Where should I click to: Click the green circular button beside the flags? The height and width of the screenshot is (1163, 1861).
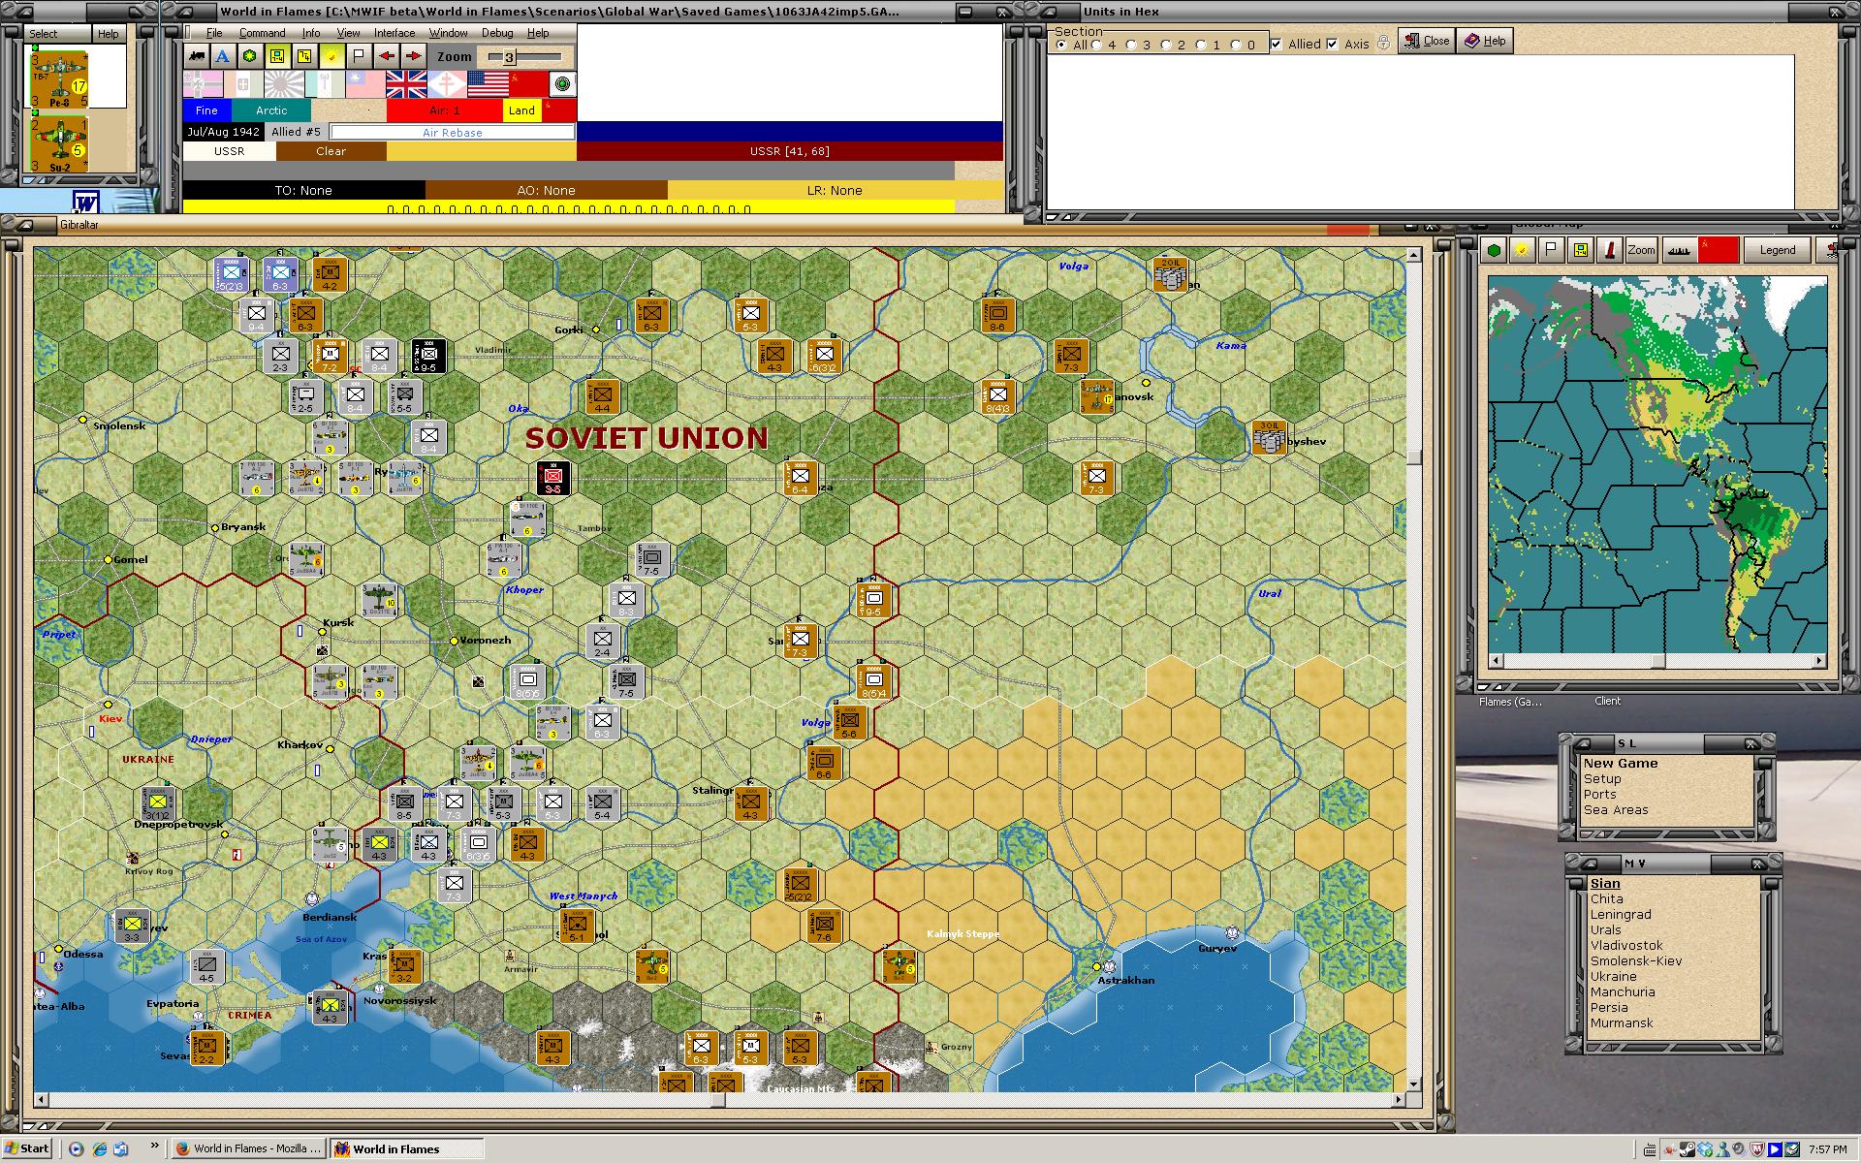click(x=562, y=85)
